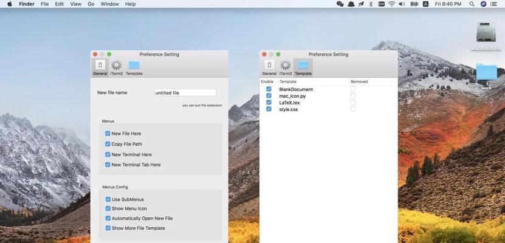505x243 pixels.
Task: Open iTerm2 gear tab in left window
Action: pos(116,67)
